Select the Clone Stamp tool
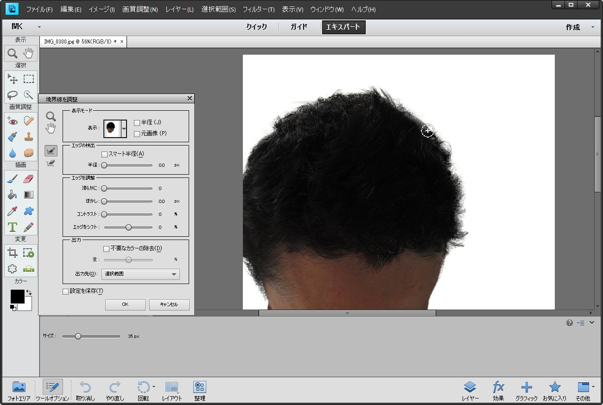The image size is (603, 405). coord(29,137)
